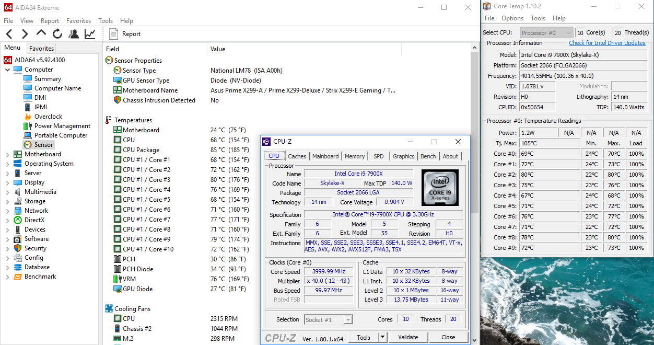Open the Core Temp Processor #0 dropdown
The height and width of the screenshot is (345, 654).
(x=546, y=32)
